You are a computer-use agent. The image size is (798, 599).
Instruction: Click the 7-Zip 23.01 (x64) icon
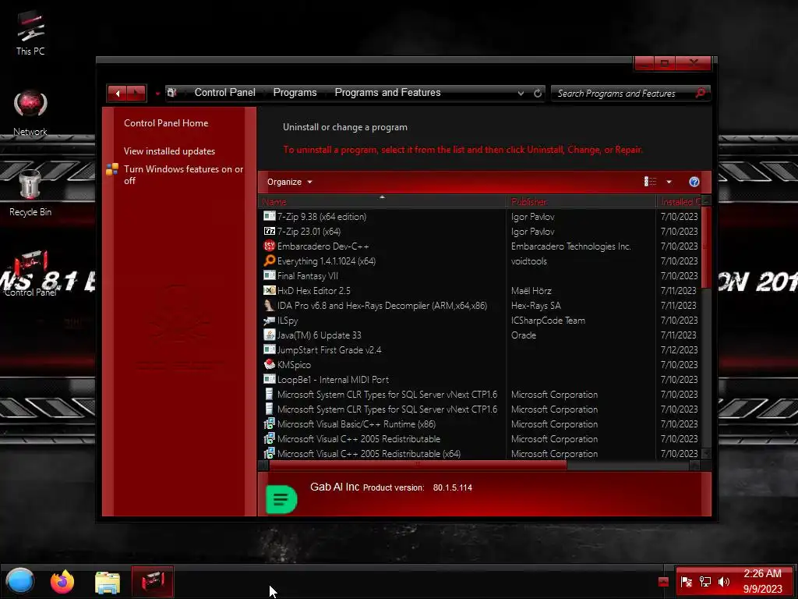coord(269,231)
